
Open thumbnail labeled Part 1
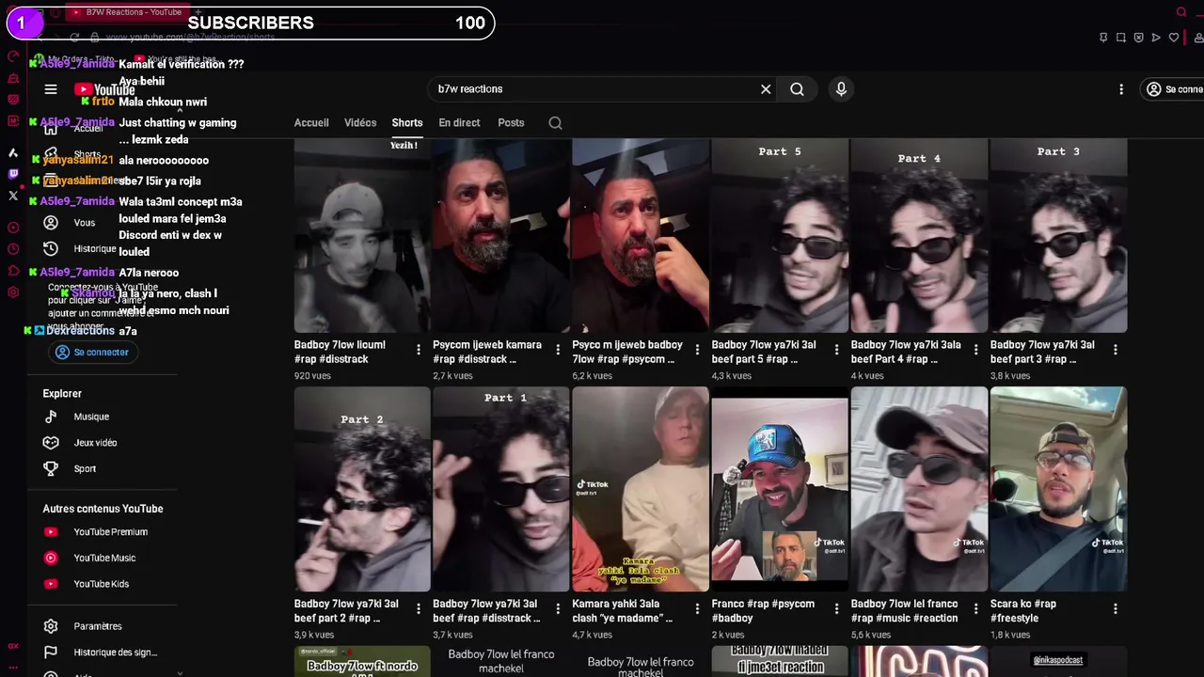(501, 489)
